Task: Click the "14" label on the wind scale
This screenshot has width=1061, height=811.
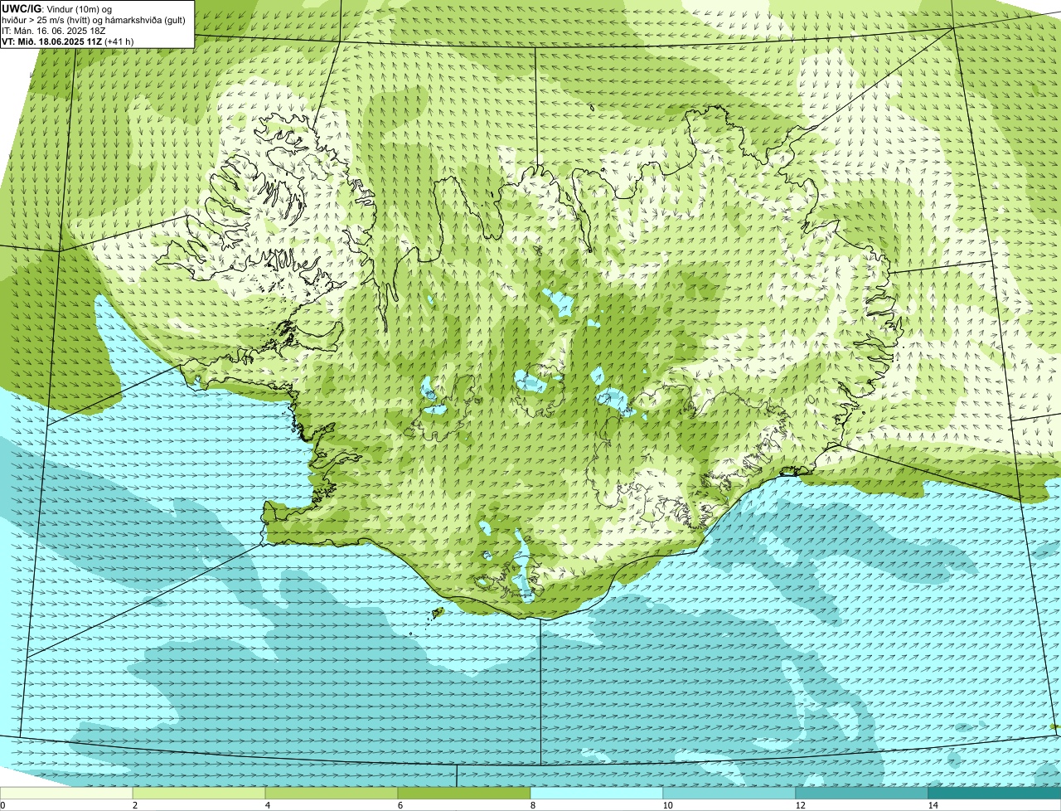Action: [933, 805]
